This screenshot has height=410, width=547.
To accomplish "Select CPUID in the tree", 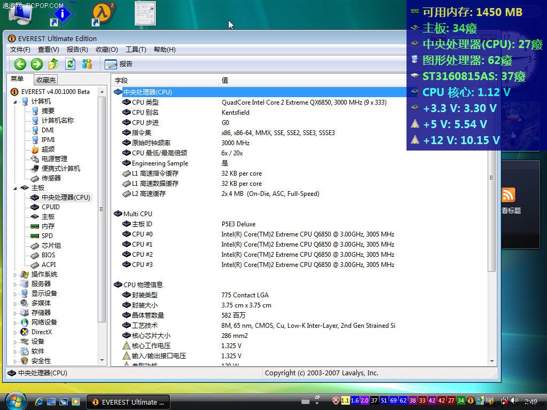I will point(51,207).
